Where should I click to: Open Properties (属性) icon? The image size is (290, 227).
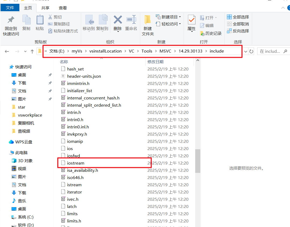[x=191, y=24]
